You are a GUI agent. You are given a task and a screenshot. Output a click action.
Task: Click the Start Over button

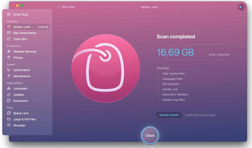(x=66, y=7)
